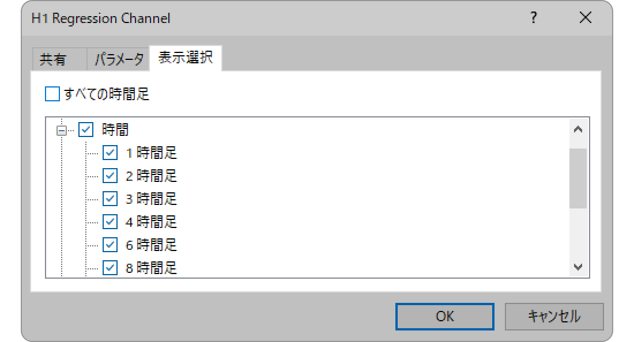This screenshot has width=634, height=342.
Task: Uncheck the 8 時間足 checkbox
Action: (110, 268)
